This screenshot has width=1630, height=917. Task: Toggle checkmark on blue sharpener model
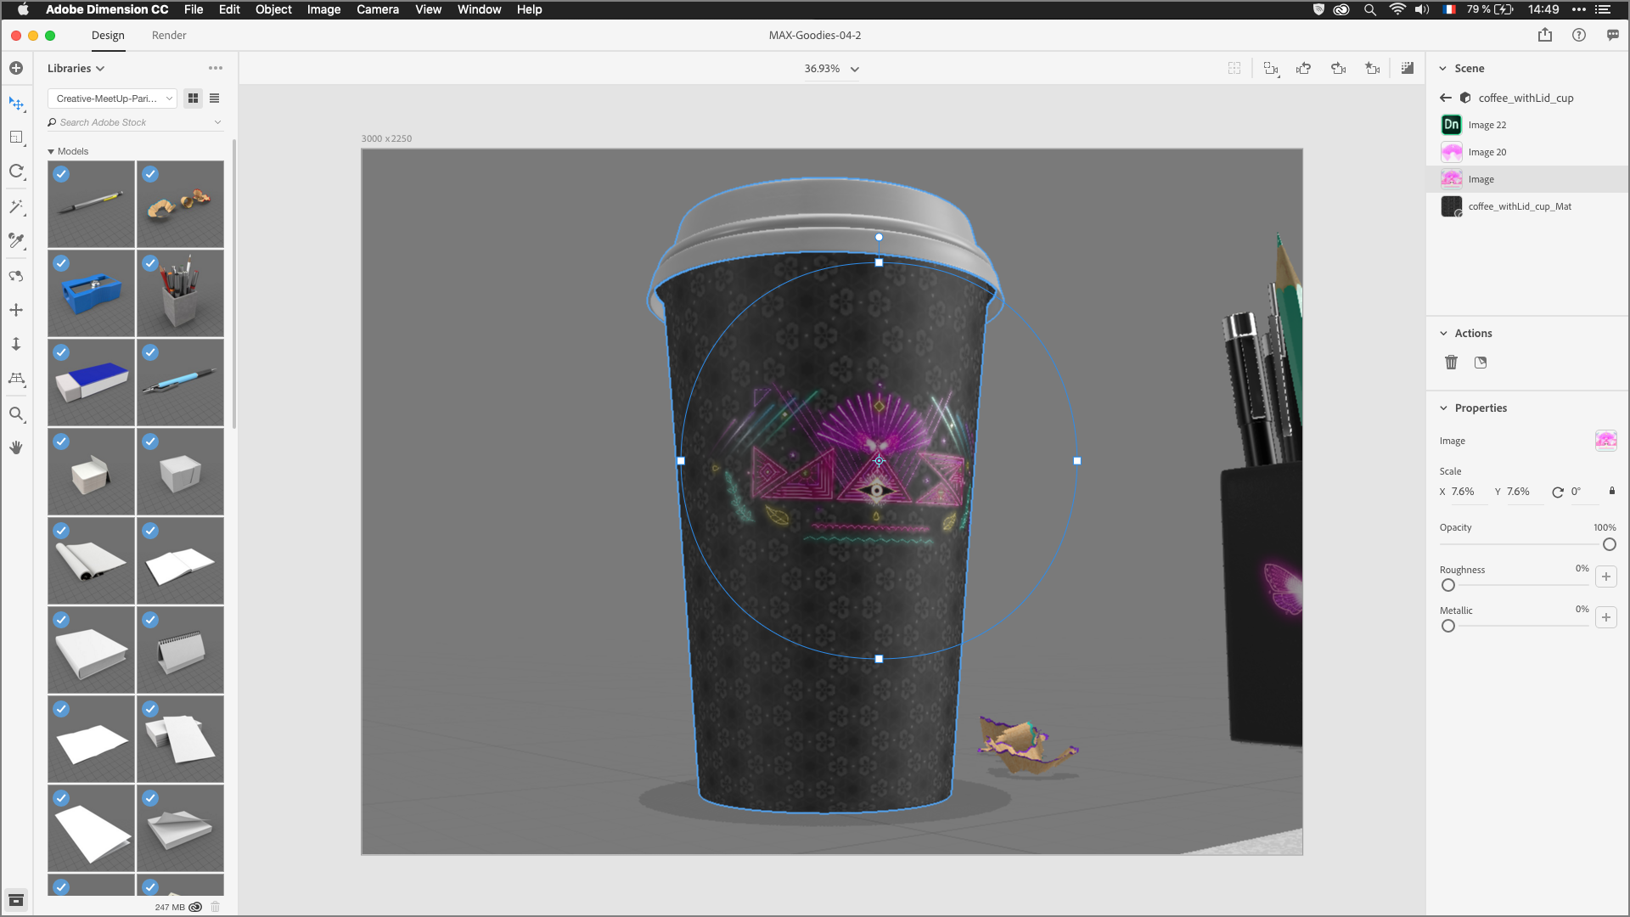click(x=61, y=263)
